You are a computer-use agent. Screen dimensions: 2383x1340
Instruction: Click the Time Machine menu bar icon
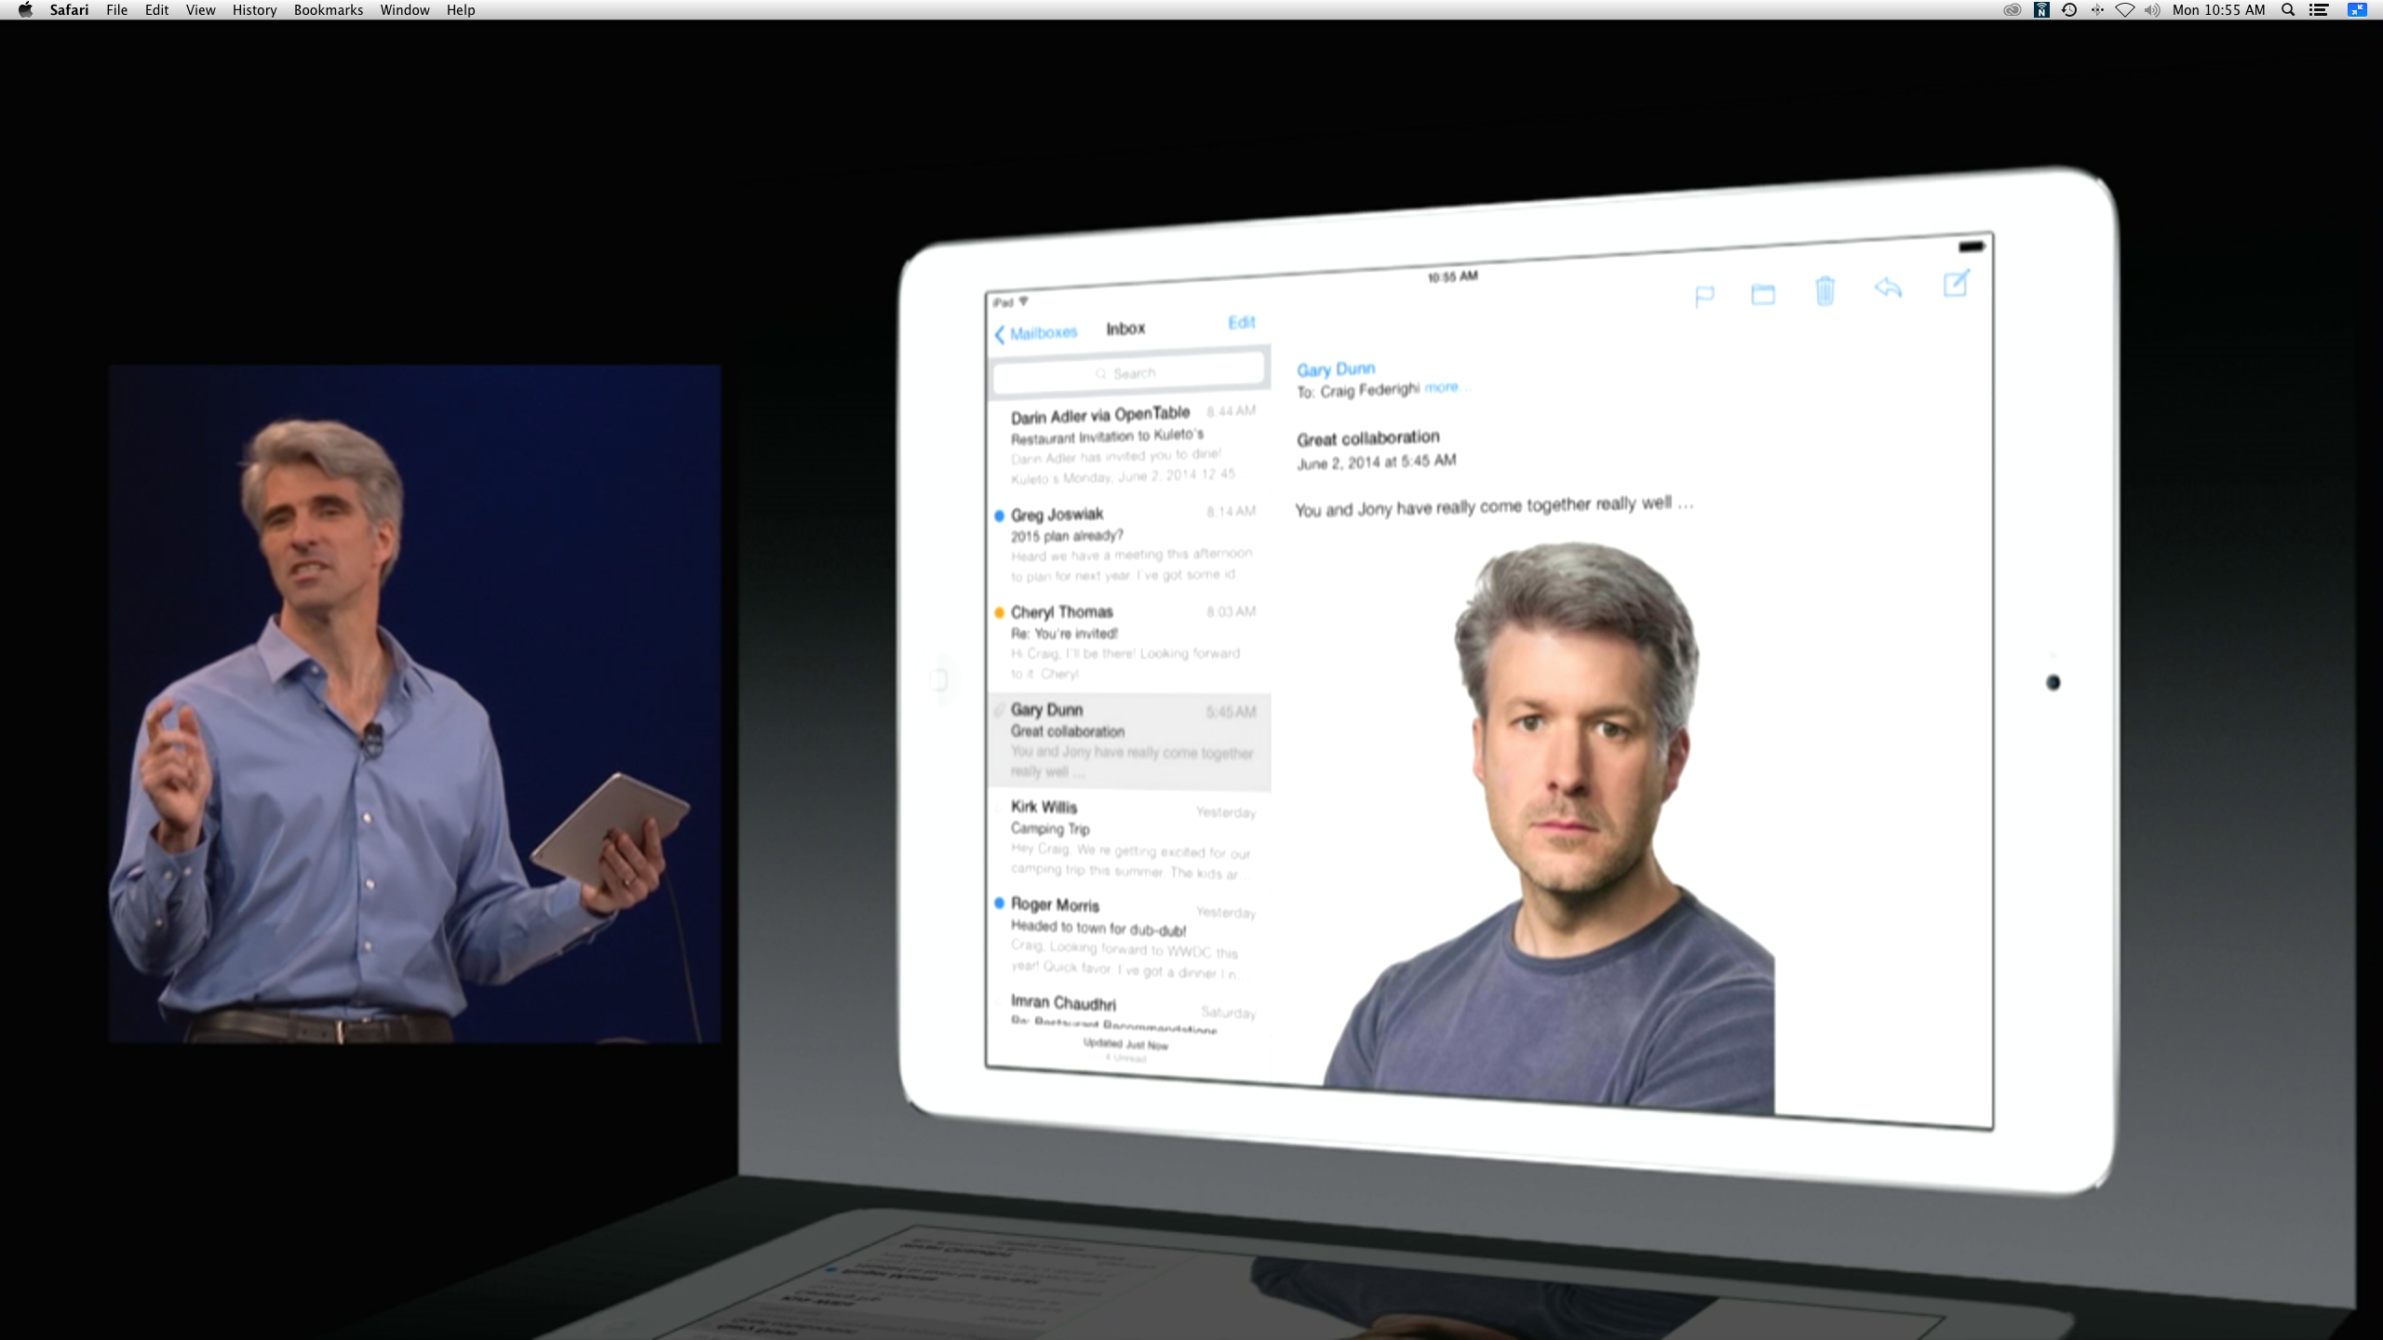click(2069, 10)
